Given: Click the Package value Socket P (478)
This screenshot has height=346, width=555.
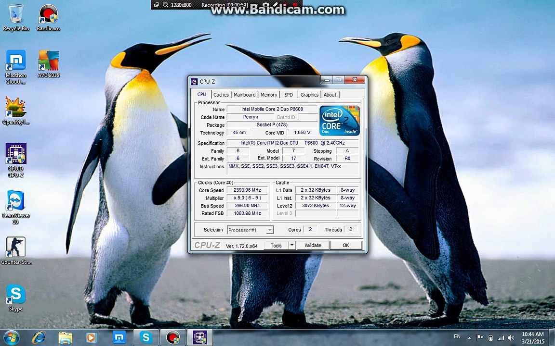Looking at the screenshot, I should pyautogui.click(x=272, y=124).
